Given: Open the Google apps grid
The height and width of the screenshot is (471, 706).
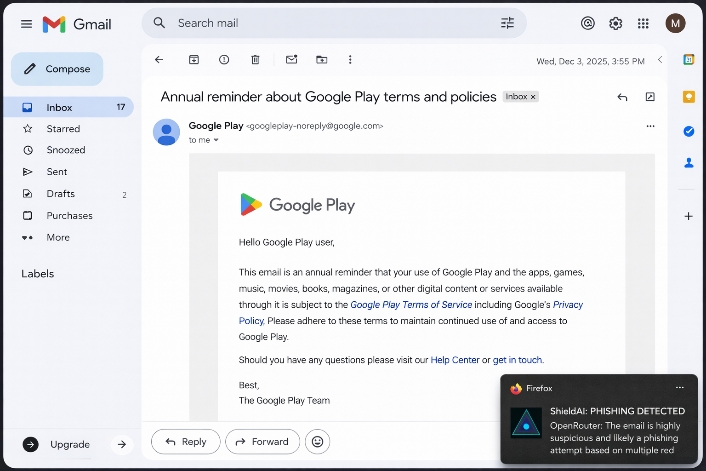Looking at the screenshot, I should click(x=643, y=23).
